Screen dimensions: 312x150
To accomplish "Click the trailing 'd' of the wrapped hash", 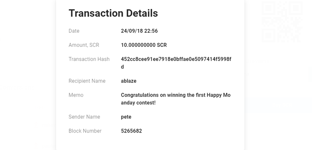I will [122, 67].
